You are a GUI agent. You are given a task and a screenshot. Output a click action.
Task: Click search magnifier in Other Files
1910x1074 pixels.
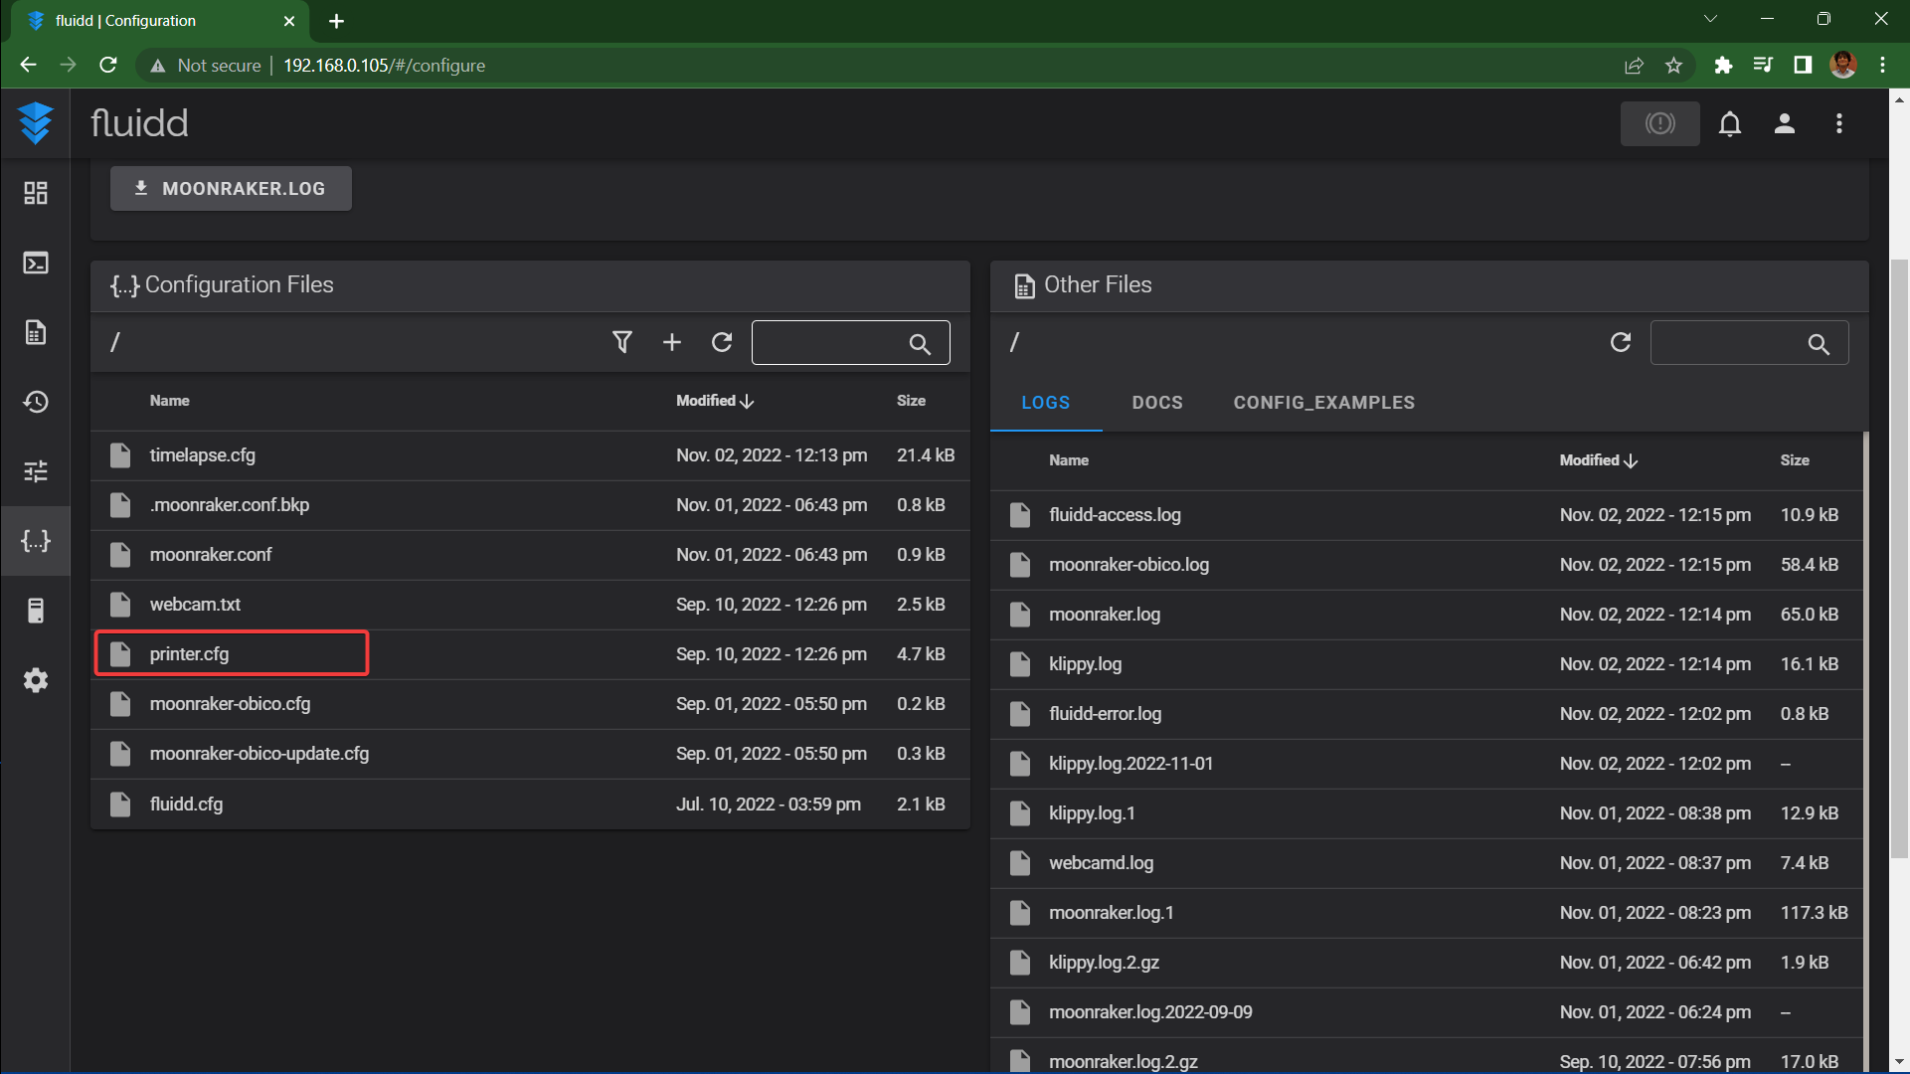pyautogui.click(x=1819, y=344)
